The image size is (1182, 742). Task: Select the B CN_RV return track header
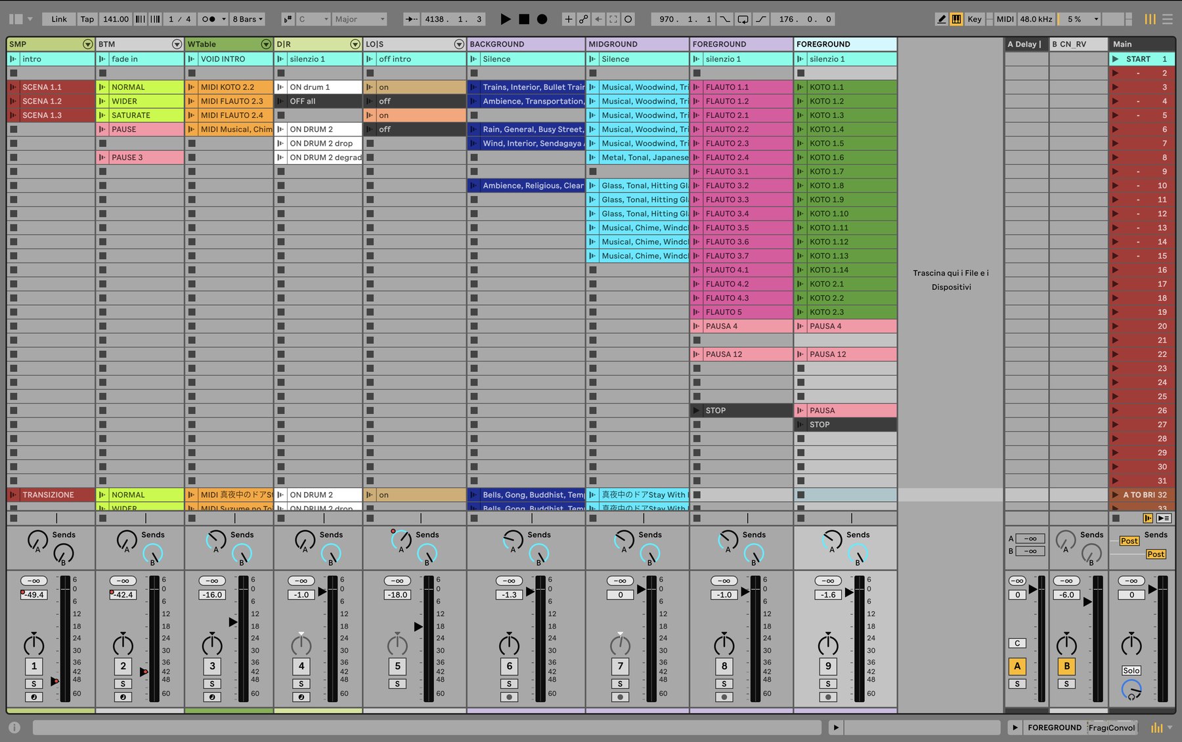[x=1078, y=44]
